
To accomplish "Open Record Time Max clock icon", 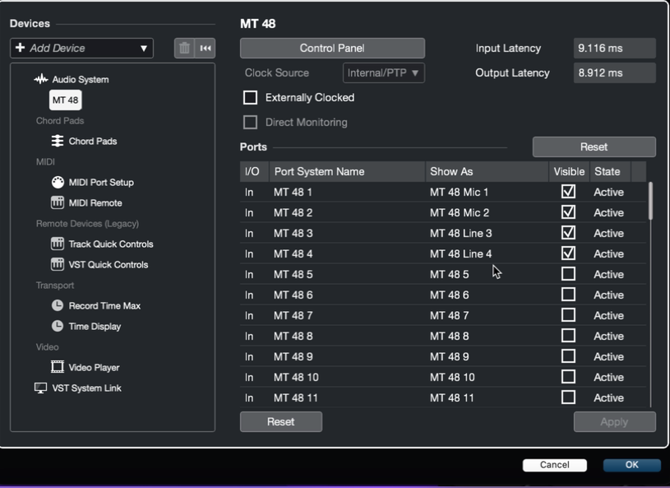I will (58, 305).
